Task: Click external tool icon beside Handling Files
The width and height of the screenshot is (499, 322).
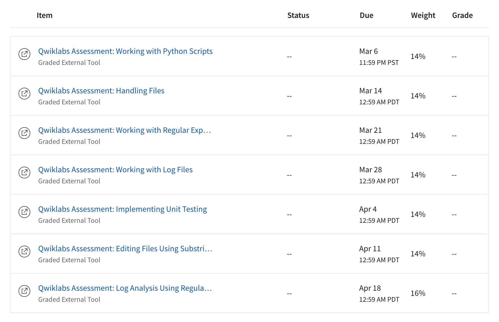Action: pyautogui.click(x=24, y=94)
